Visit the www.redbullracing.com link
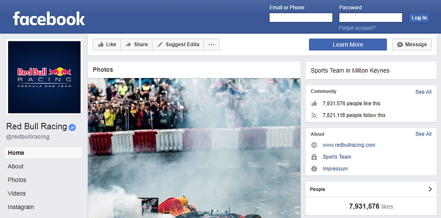 coord(349,145)
